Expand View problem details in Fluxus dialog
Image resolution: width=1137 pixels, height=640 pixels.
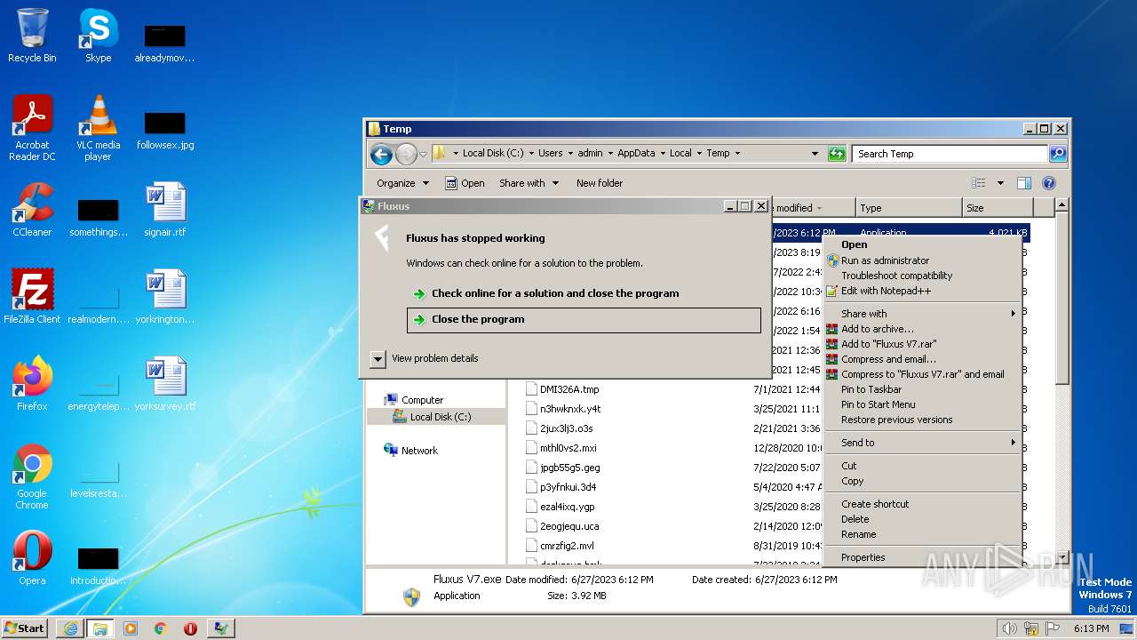(x=378, y=358)
